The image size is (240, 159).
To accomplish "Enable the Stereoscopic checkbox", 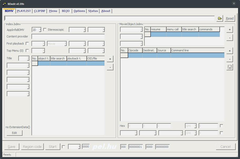I will pos(45,30).
